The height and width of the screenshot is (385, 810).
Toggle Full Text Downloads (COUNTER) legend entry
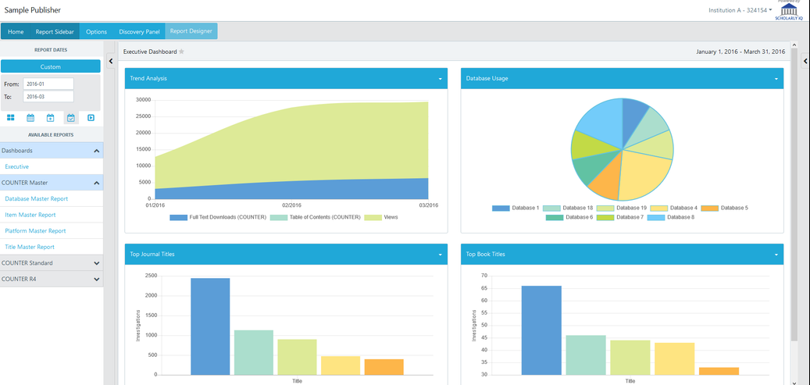218,218
